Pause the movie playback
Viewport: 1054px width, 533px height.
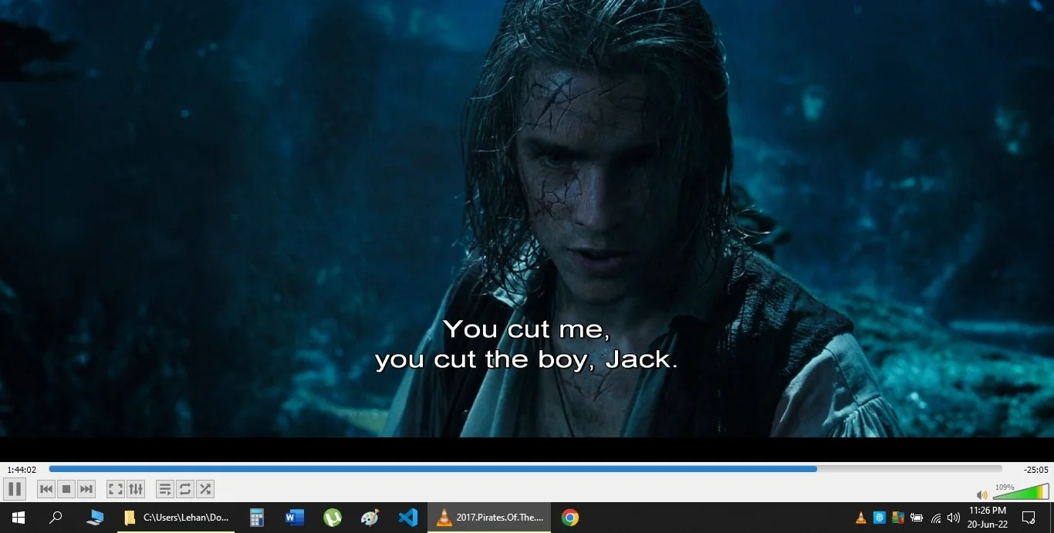pos(15,489)
